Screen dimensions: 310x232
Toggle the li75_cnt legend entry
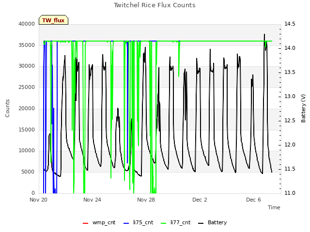click(x=138, y=222)
